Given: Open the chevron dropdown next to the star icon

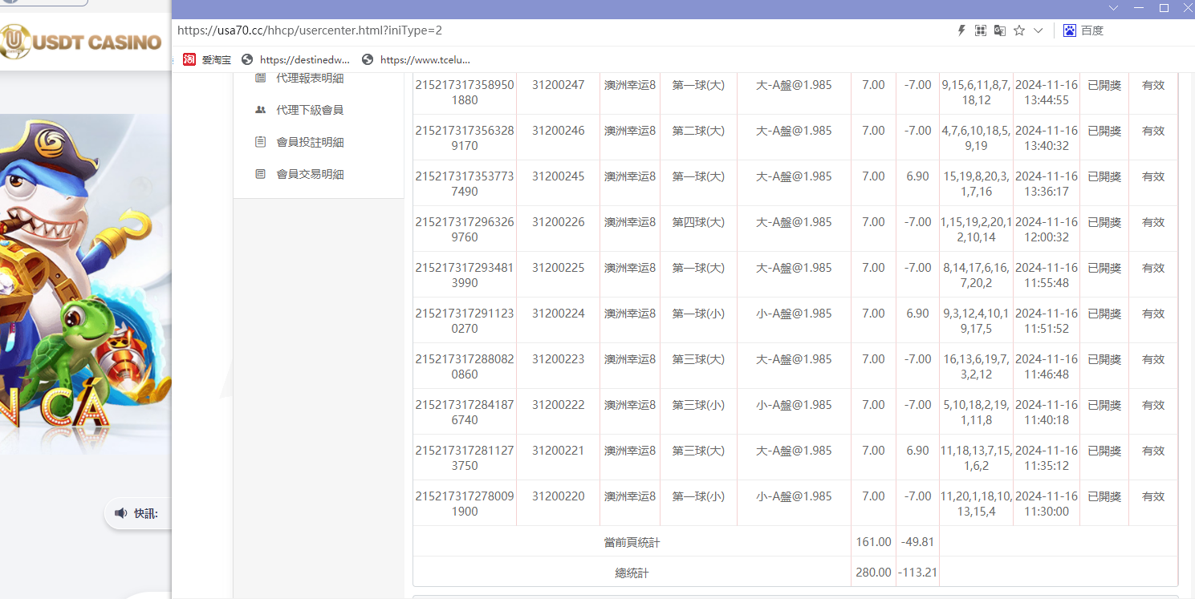Looking at the screenshot, I should click(1038, 30).
